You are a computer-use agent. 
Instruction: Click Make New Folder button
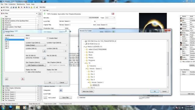click(88, 91)
